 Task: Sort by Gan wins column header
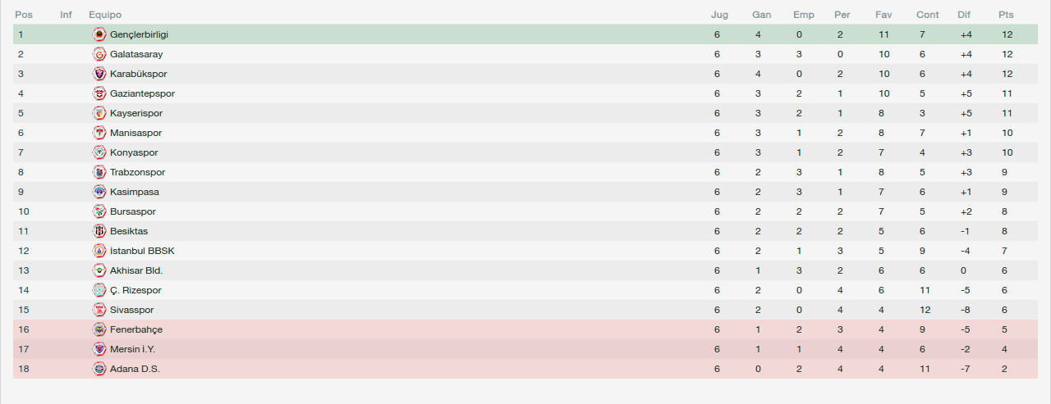[x=761, y=15]
